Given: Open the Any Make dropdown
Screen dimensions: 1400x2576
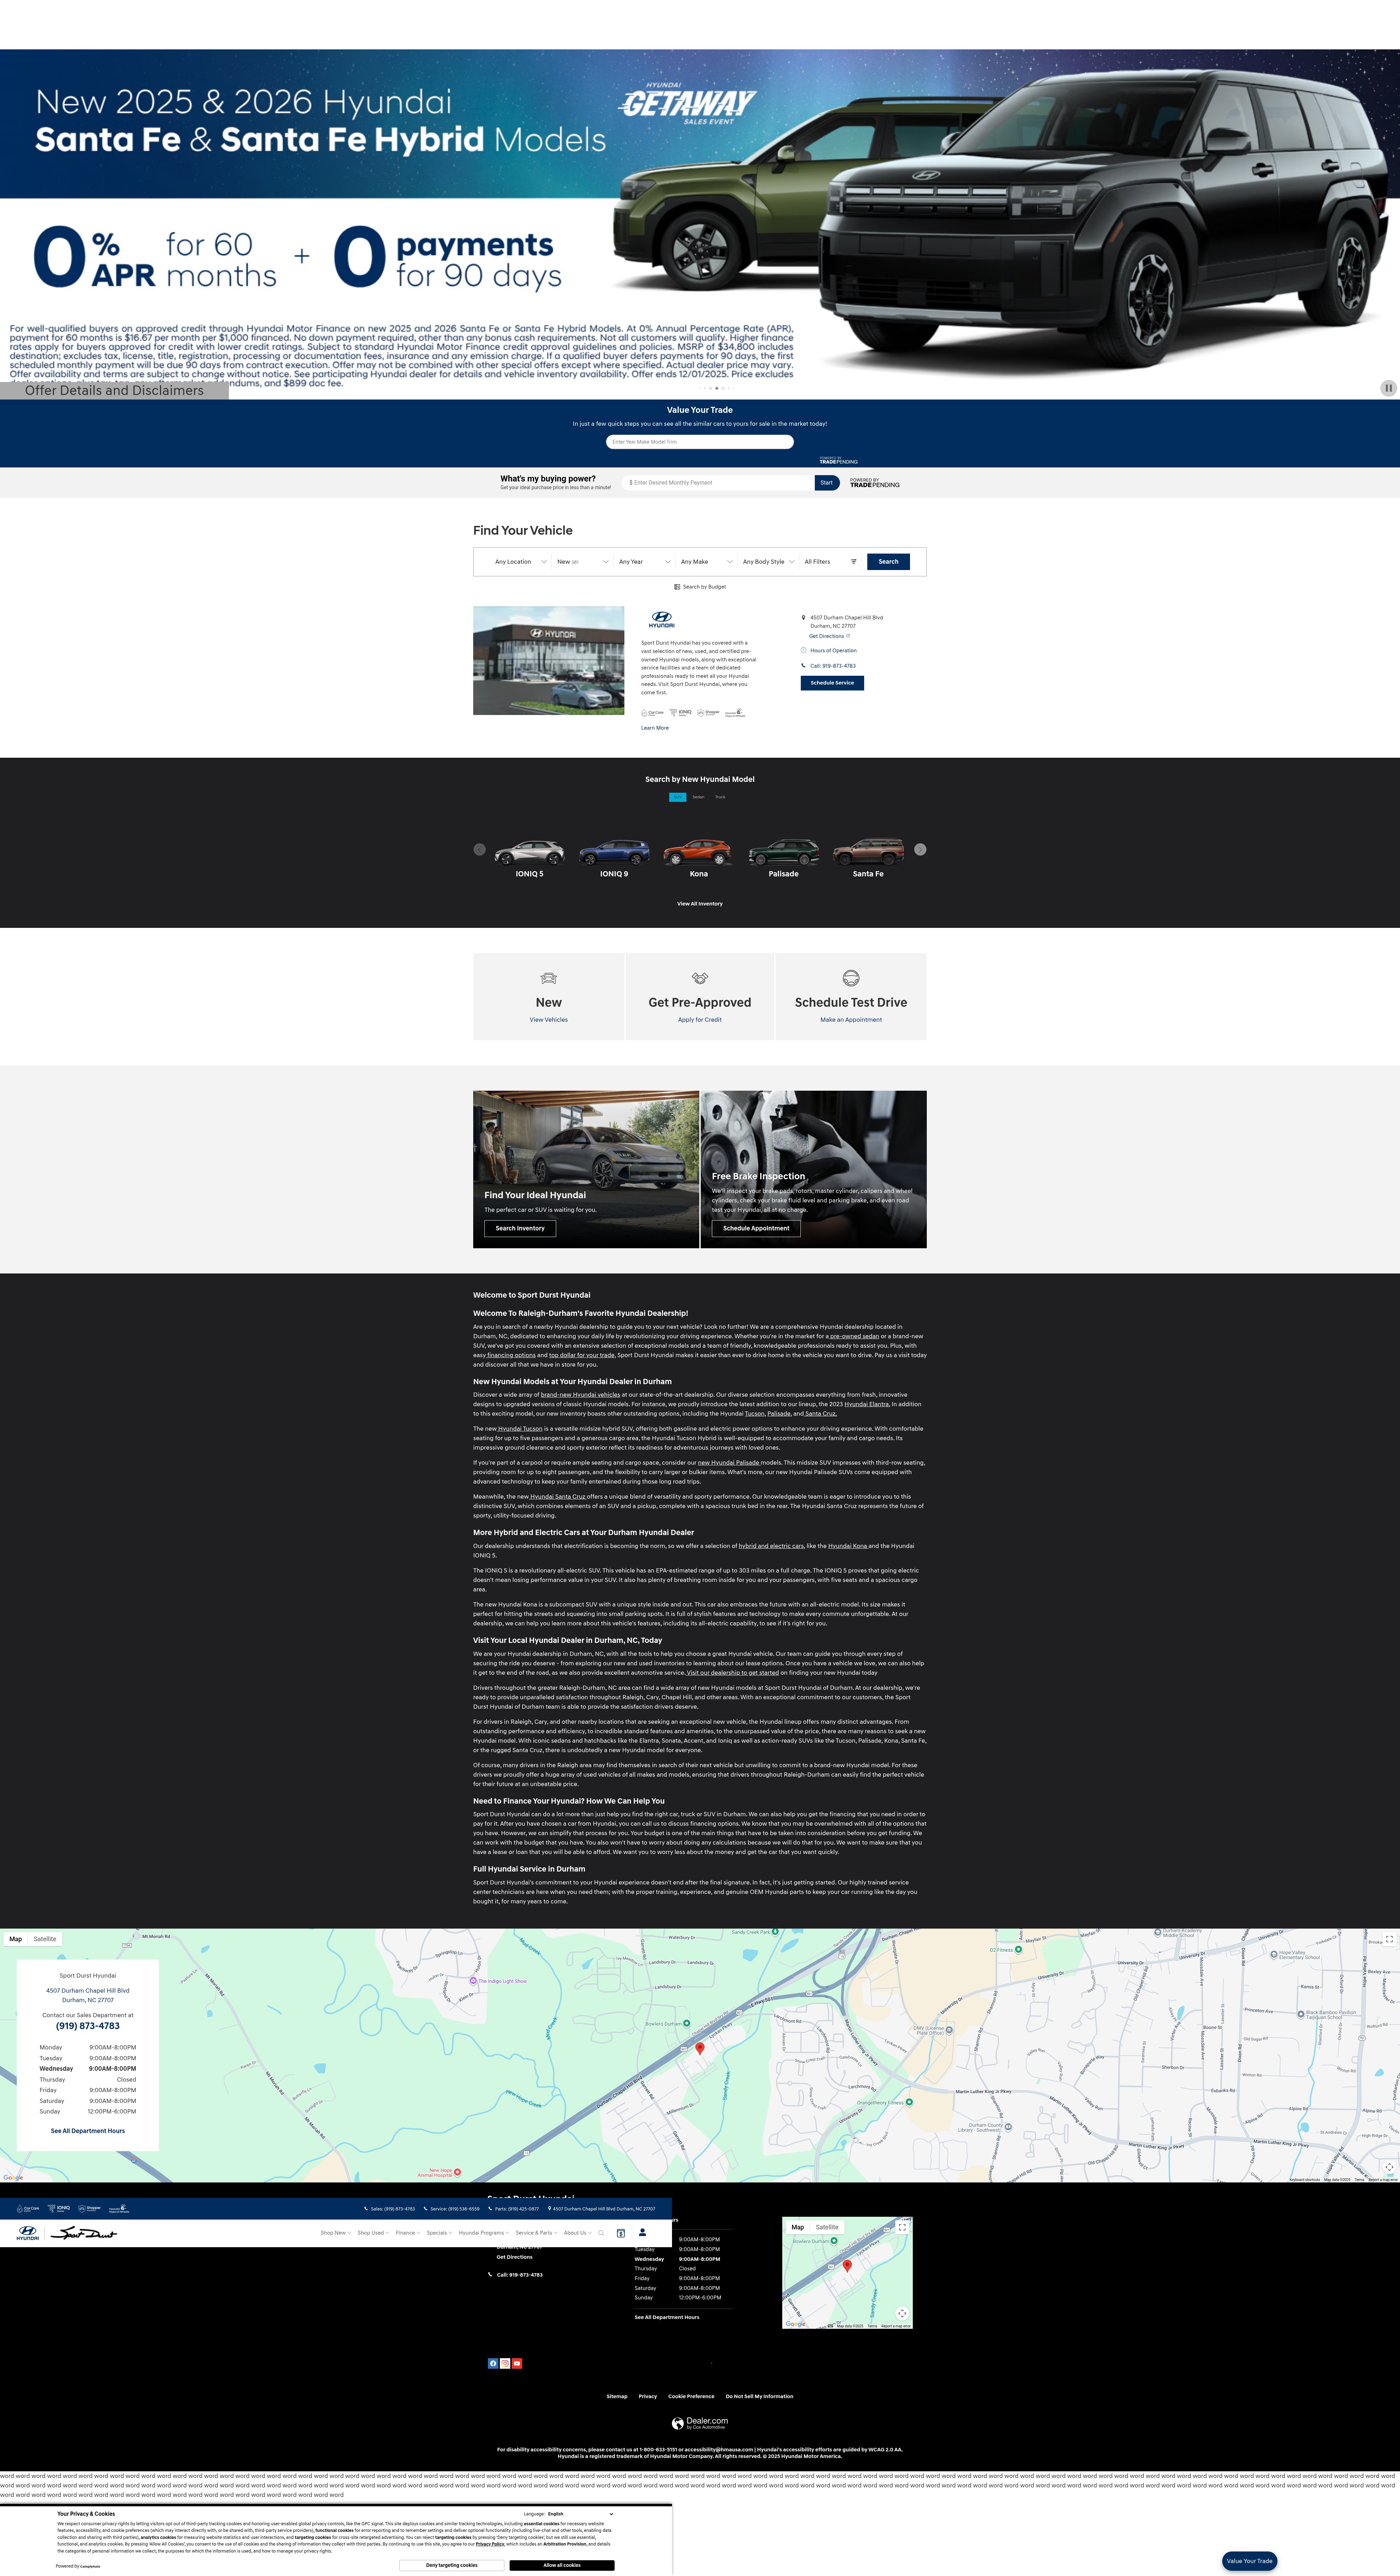Looking at the screenshot, I should tap(707, 562).
